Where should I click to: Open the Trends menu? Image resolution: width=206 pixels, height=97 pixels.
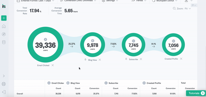(x=139, y=1)
